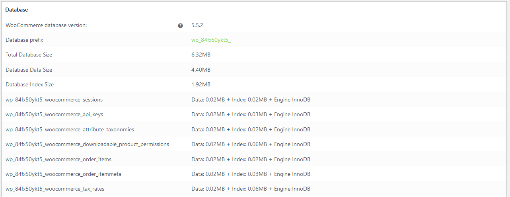Image resolution: width=510 pixels, height=197 pixels.
Task: Click the woocommerce_attribute_taxonomies table name
Action: [70, 129]
